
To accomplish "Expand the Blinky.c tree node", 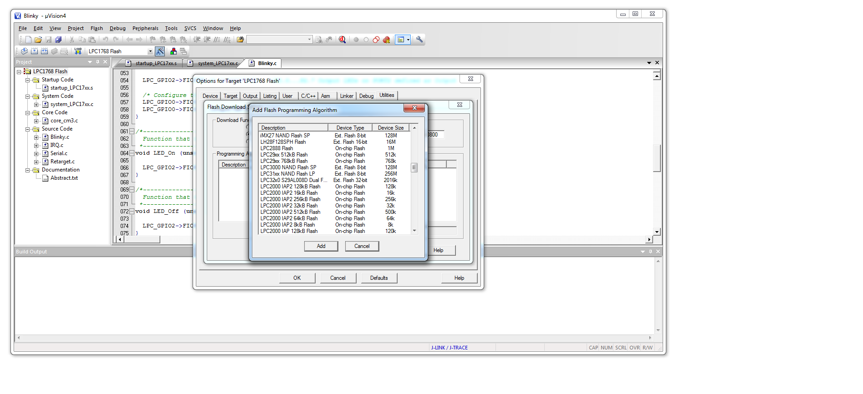I will [36, 137].
